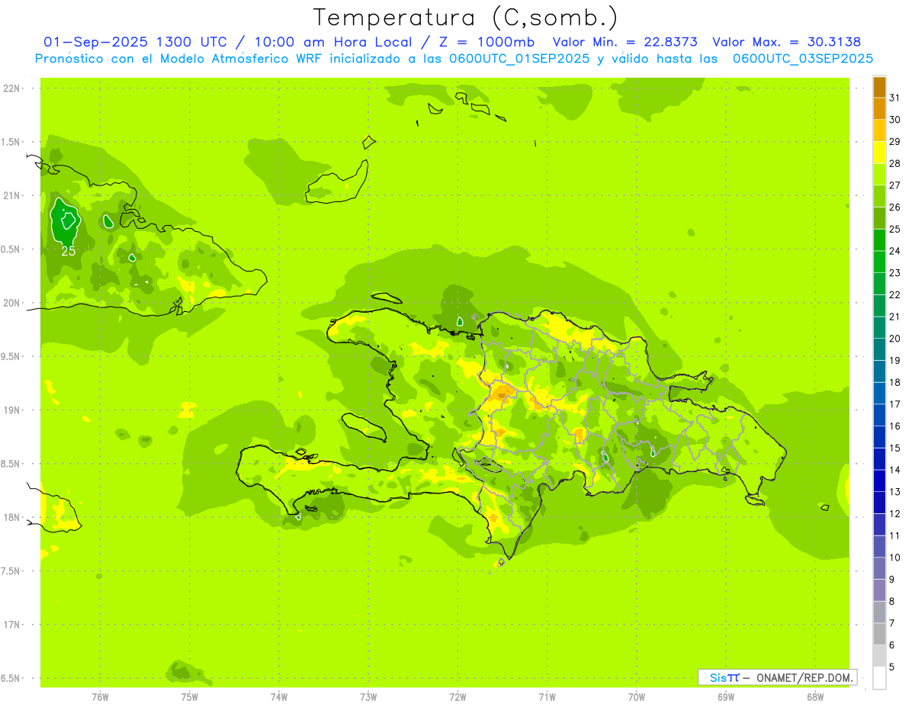Click the "Valor Min. = 22.8373" text

tap(624, 43)
